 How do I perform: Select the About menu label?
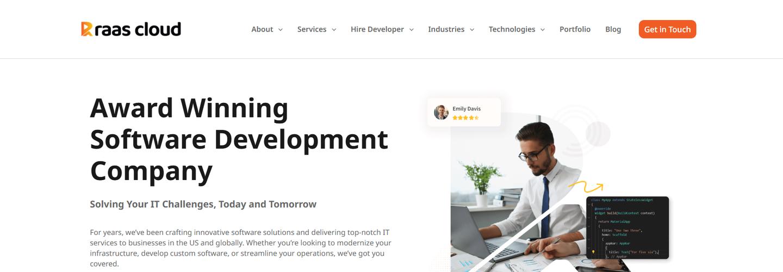tap(262, 29)
